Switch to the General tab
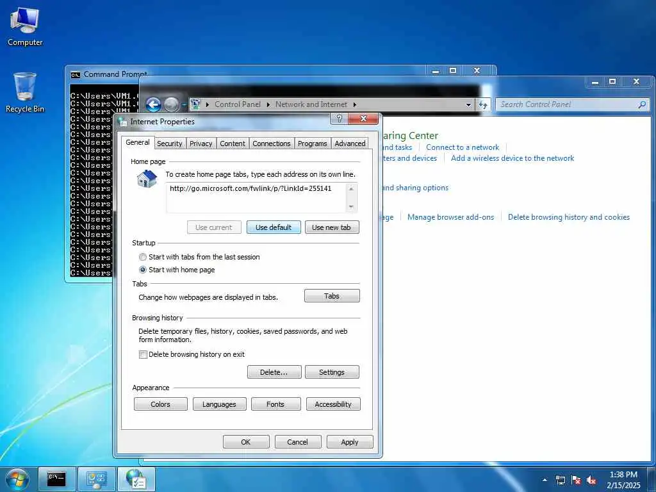This screenshot has height=492, width=656. (x=138, y=142)
